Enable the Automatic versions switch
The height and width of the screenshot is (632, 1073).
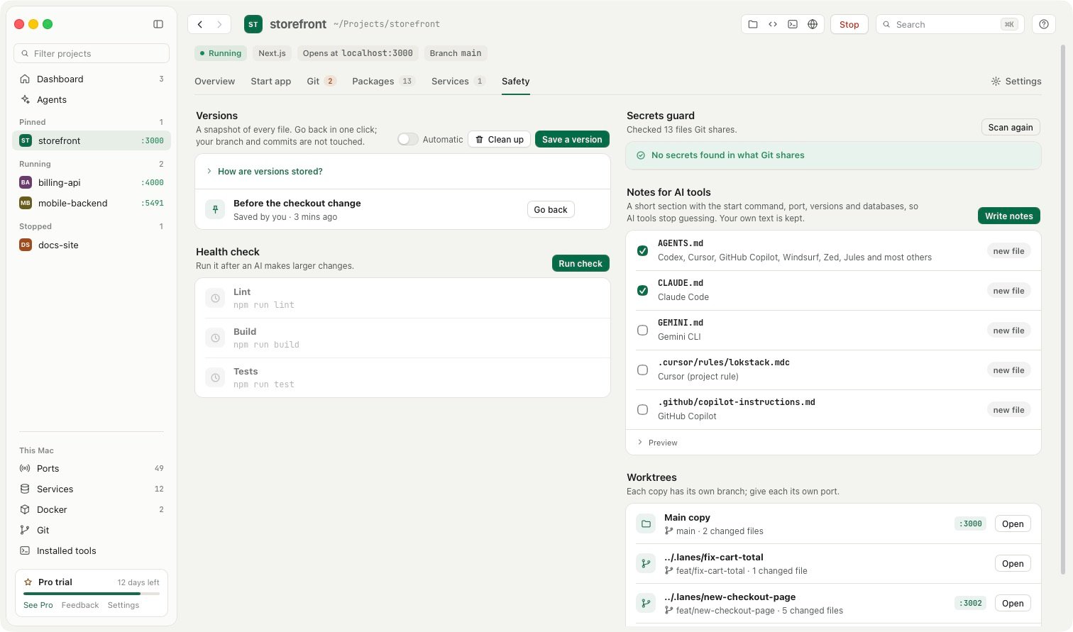pos(407,139)
